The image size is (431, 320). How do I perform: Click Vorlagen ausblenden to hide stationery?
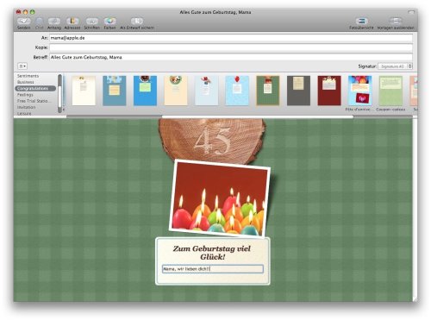[396, 23]
